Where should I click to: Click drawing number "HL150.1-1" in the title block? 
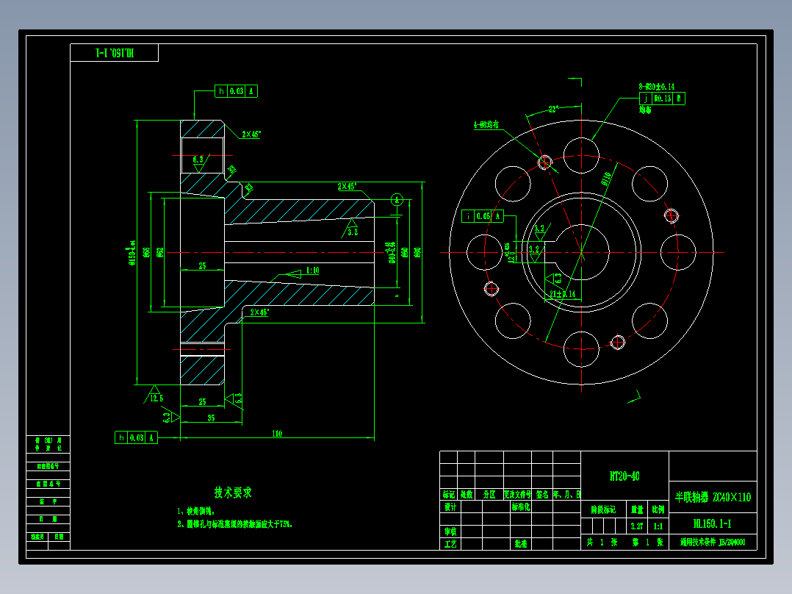(x=712, y=523)
